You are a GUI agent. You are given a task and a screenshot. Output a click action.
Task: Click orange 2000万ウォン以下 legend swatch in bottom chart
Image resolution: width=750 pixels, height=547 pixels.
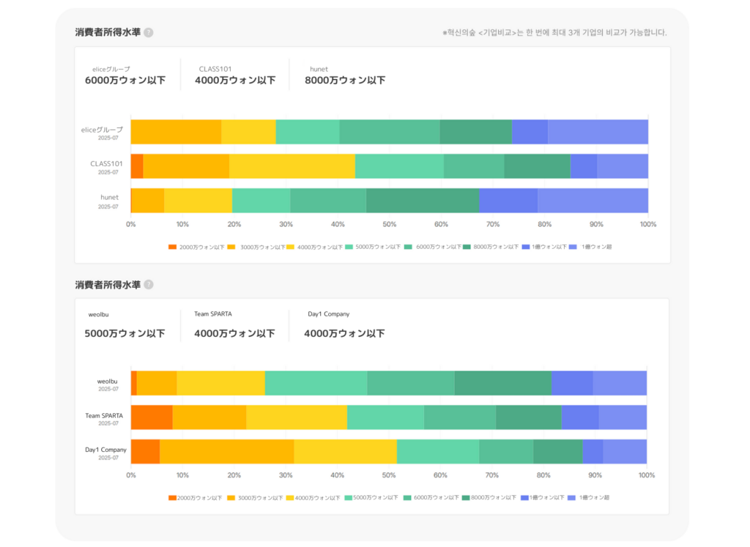tap(173, 498)
